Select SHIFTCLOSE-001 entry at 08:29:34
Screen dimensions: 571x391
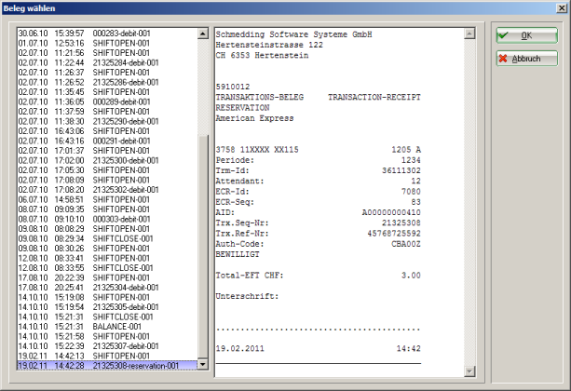(x=121, y=238)
